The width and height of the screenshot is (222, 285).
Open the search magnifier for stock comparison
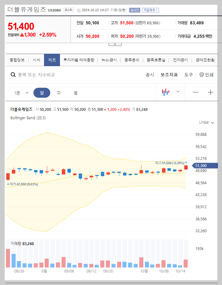coord(13,75)
